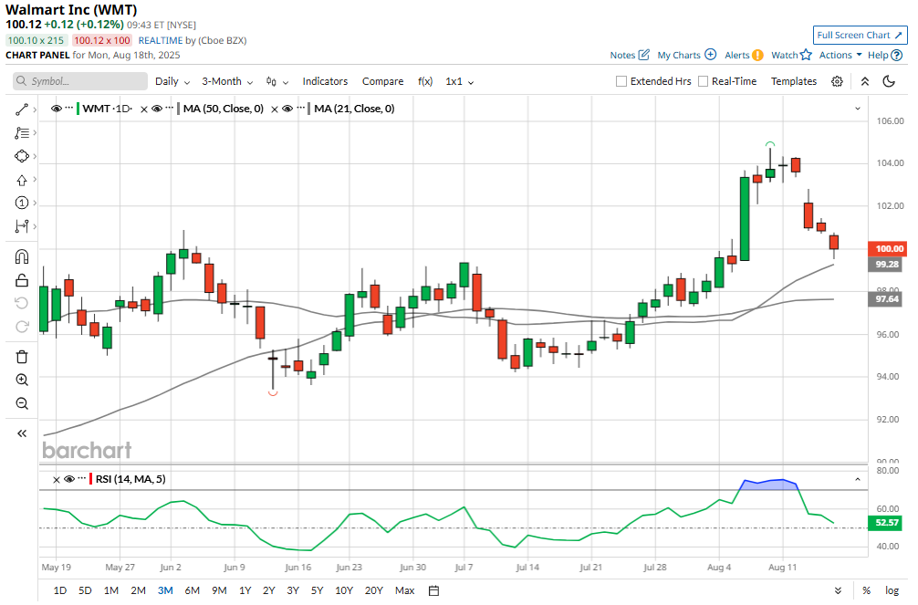918x605 pixels.
Task: Zoom out of the chart
Action: coord(22,403)
